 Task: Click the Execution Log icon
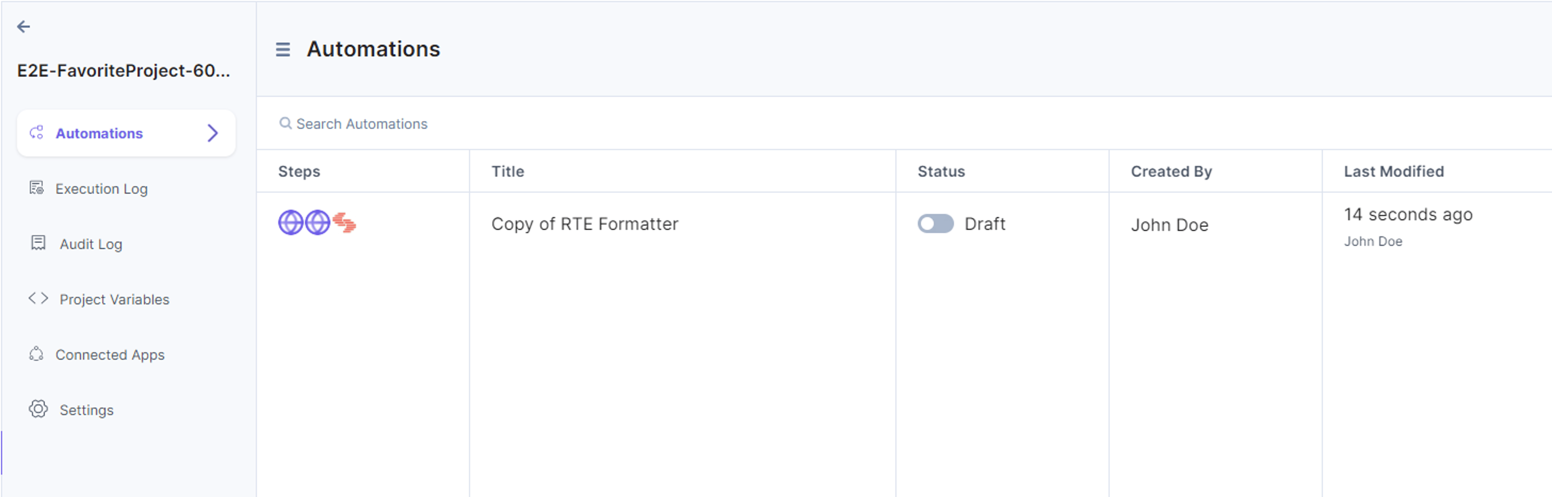tap(37, 188)
